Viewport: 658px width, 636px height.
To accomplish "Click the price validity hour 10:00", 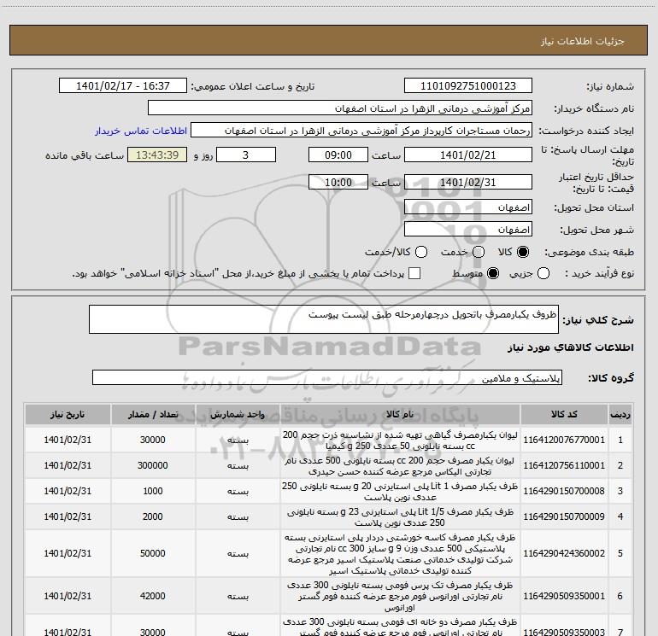I will point(338,183).
